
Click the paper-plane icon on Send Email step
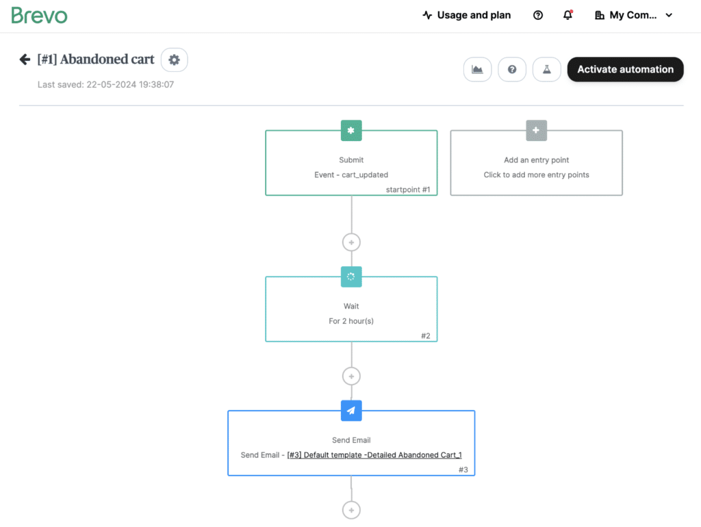351,411
